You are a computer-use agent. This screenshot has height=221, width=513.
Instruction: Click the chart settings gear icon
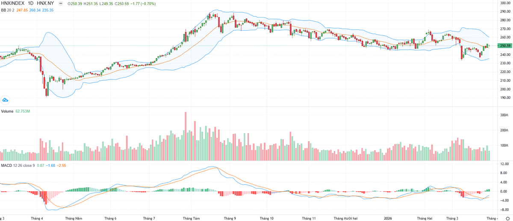(x=507, y=218)
